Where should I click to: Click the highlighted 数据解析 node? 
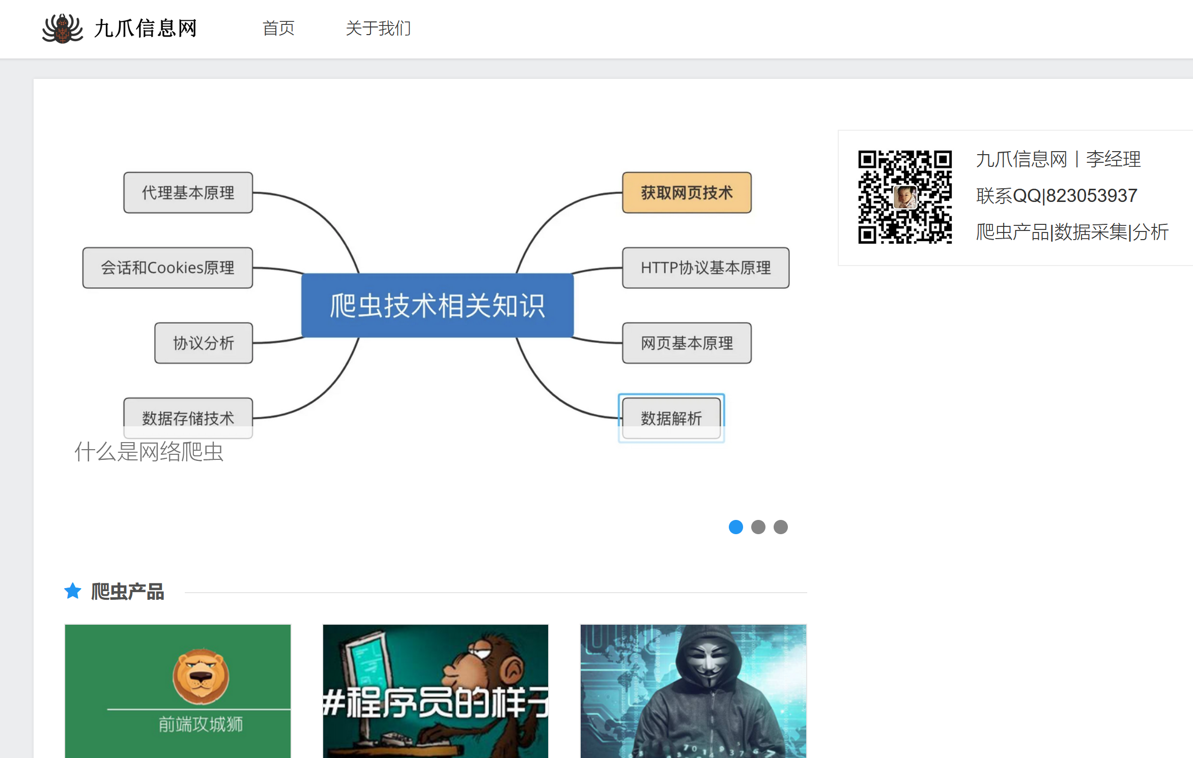point(671,418)
